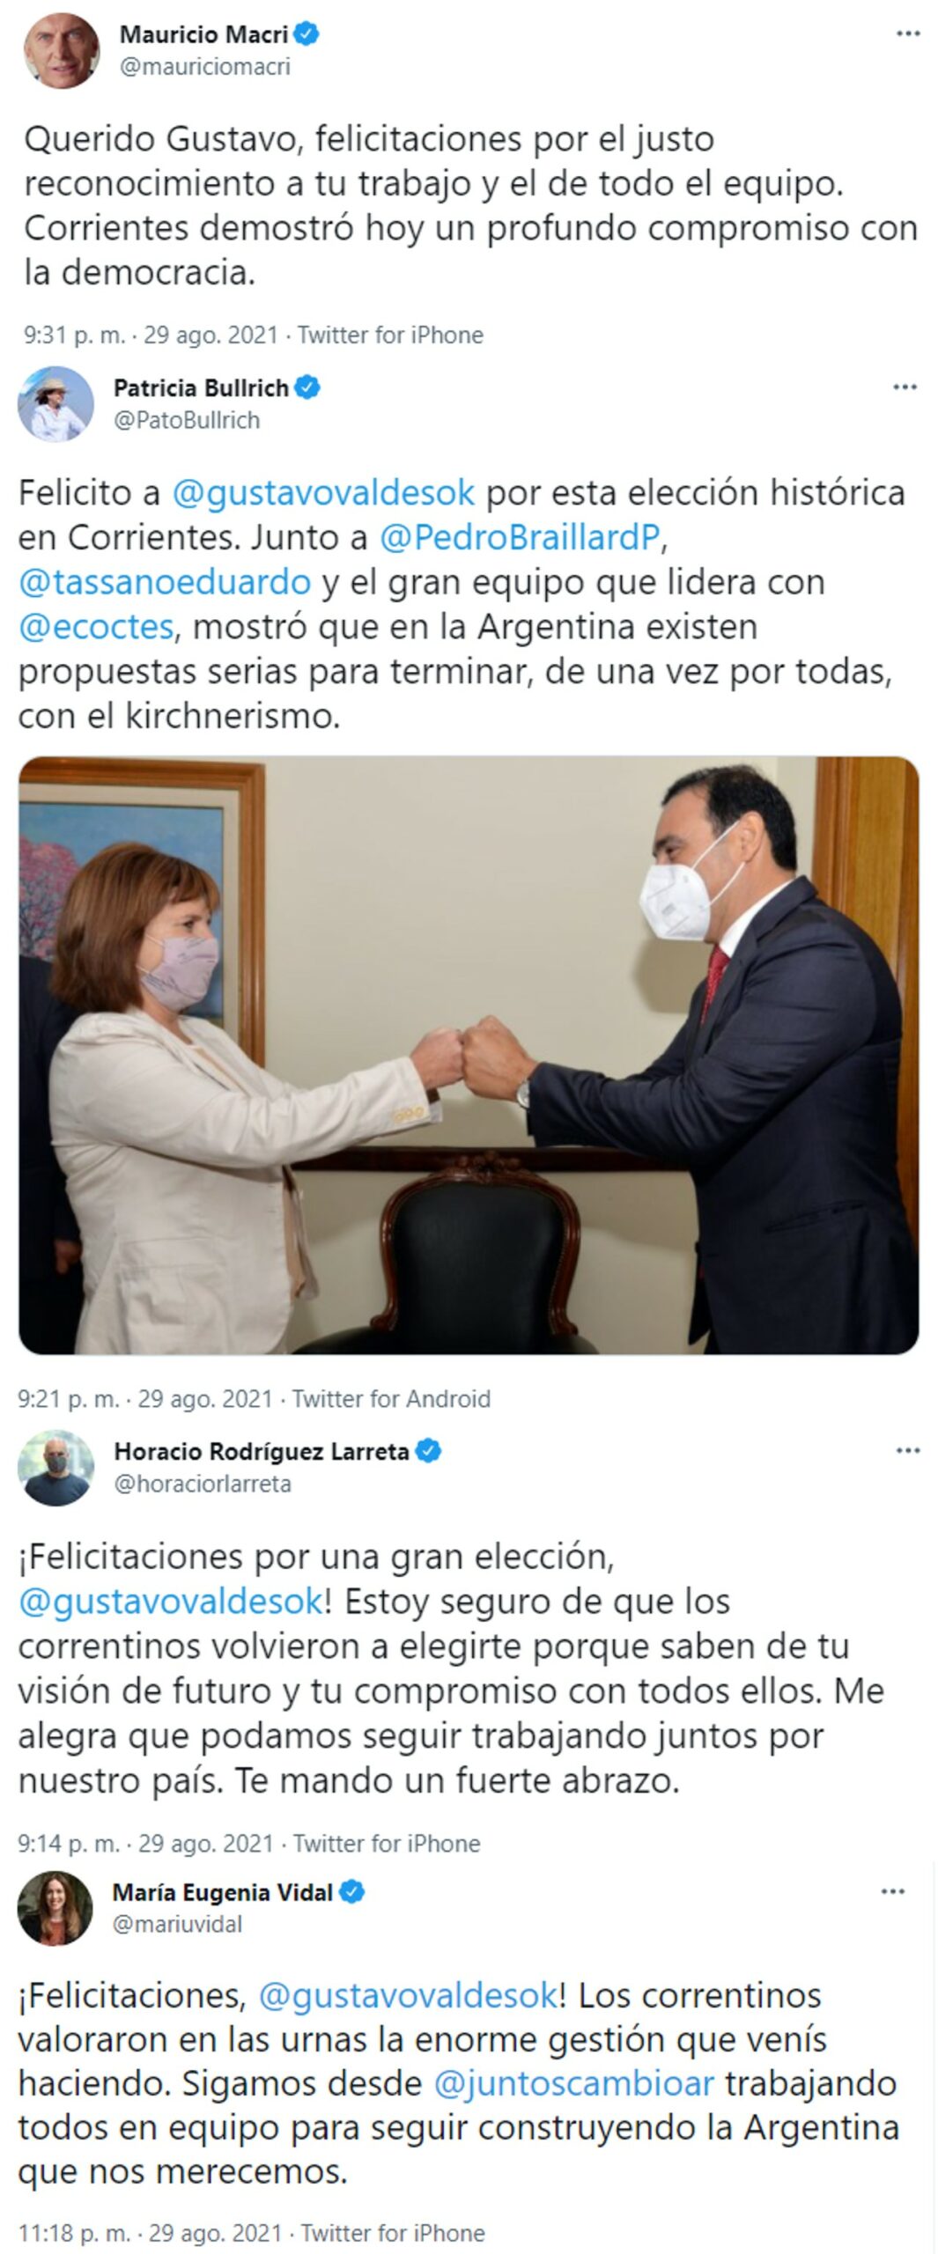Open more options on Vidal's tweet
Screen dimensions: 938x2254
tap(892, 1891)
